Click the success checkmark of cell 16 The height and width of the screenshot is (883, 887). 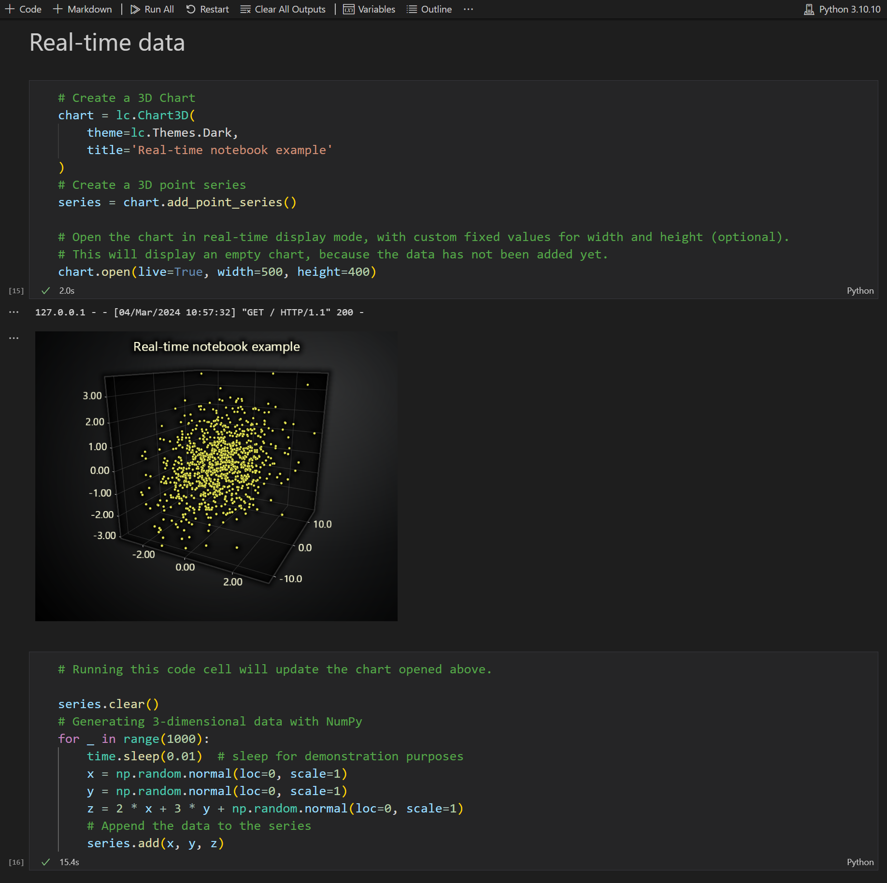[x=46, y=862]
